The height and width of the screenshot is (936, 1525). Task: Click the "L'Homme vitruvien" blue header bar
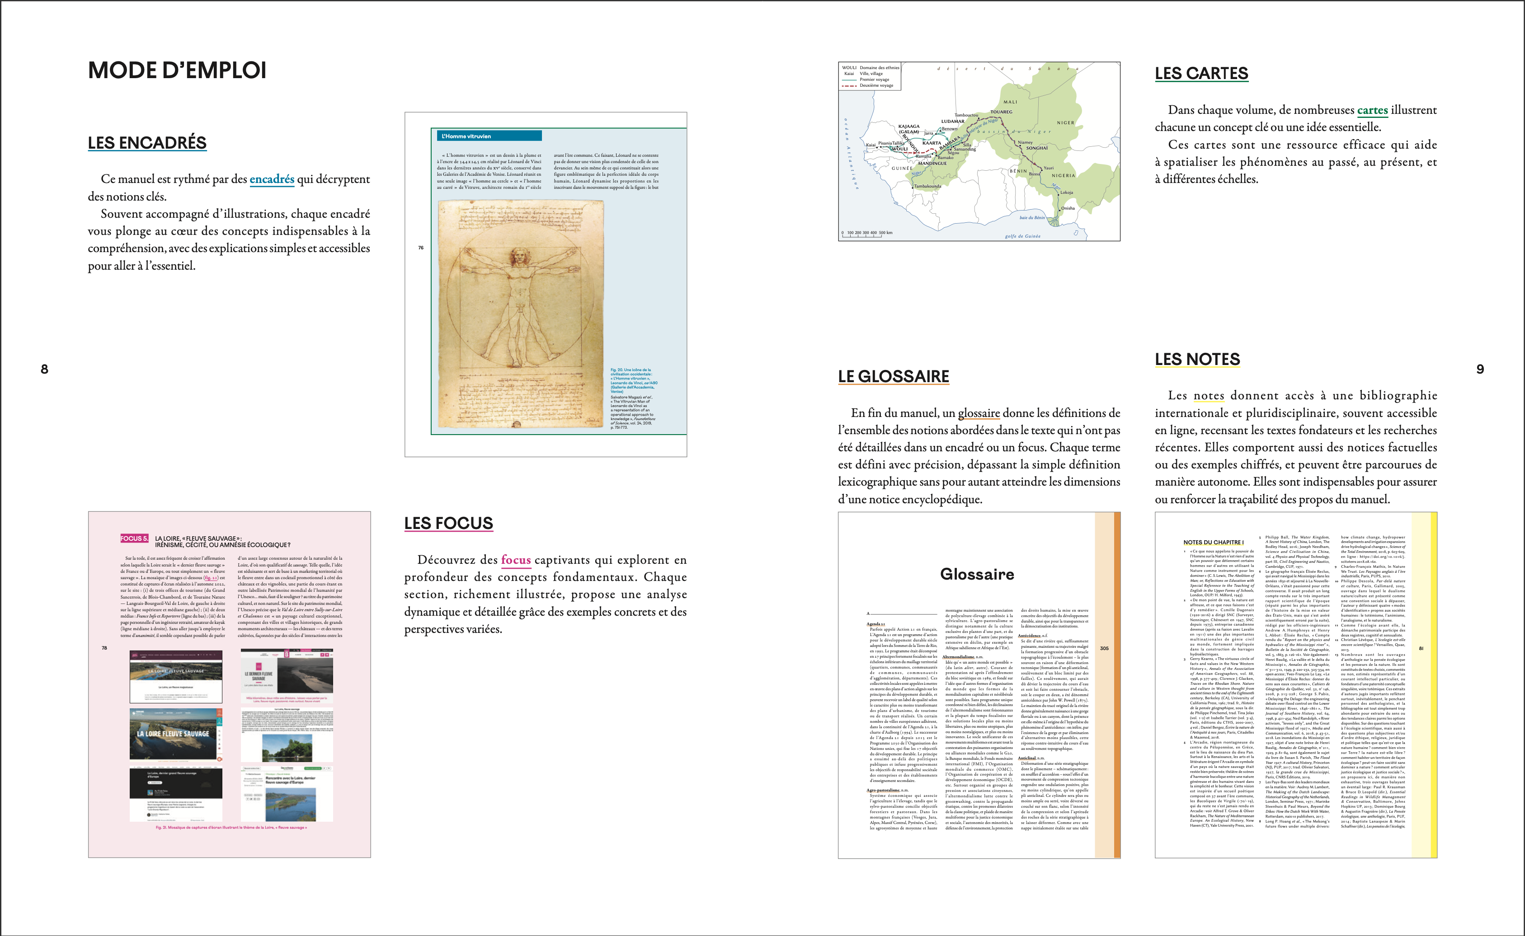click(489, 136)
